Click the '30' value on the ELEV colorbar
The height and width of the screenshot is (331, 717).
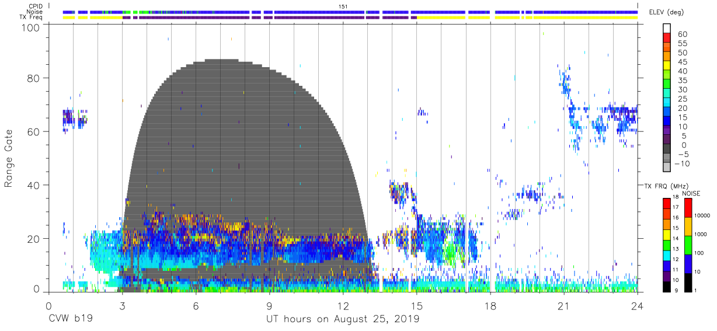(x=683, y=90)
